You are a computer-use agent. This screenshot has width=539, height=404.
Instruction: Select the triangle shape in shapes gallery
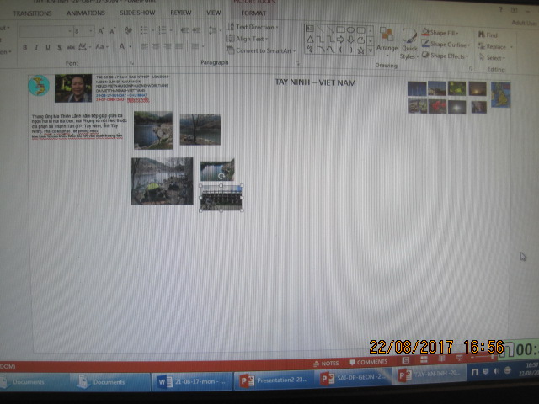(310, 40)
